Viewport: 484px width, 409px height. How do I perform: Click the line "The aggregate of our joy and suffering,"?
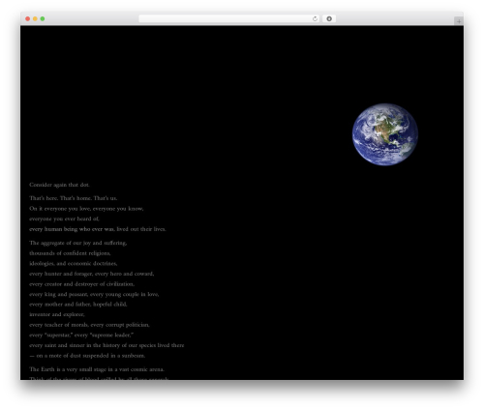pyautogui.click(x=78, y=243)
